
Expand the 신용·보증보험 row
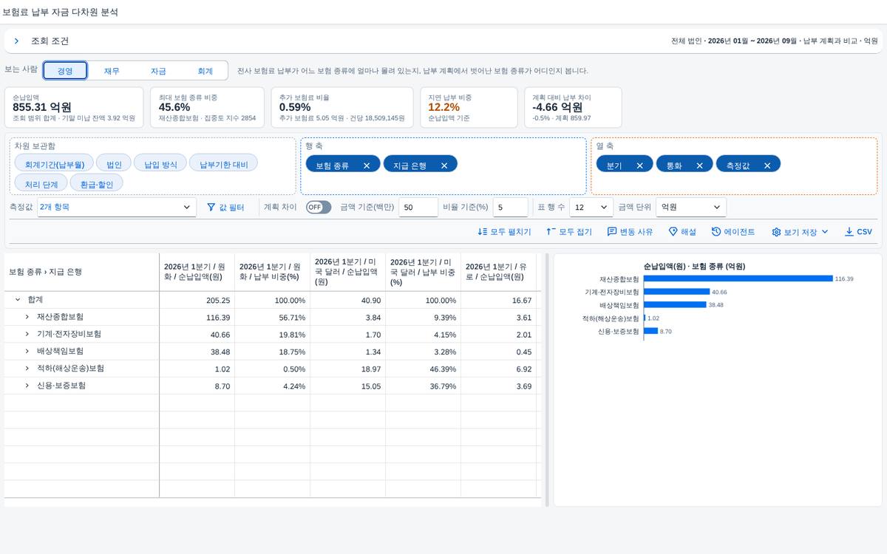[x=27, y=386]
